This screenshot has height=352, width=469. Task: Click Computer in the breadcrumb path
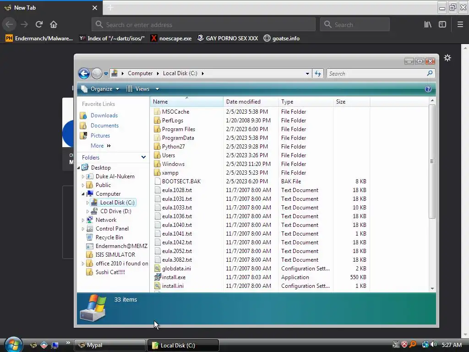(x=140, y=73)
